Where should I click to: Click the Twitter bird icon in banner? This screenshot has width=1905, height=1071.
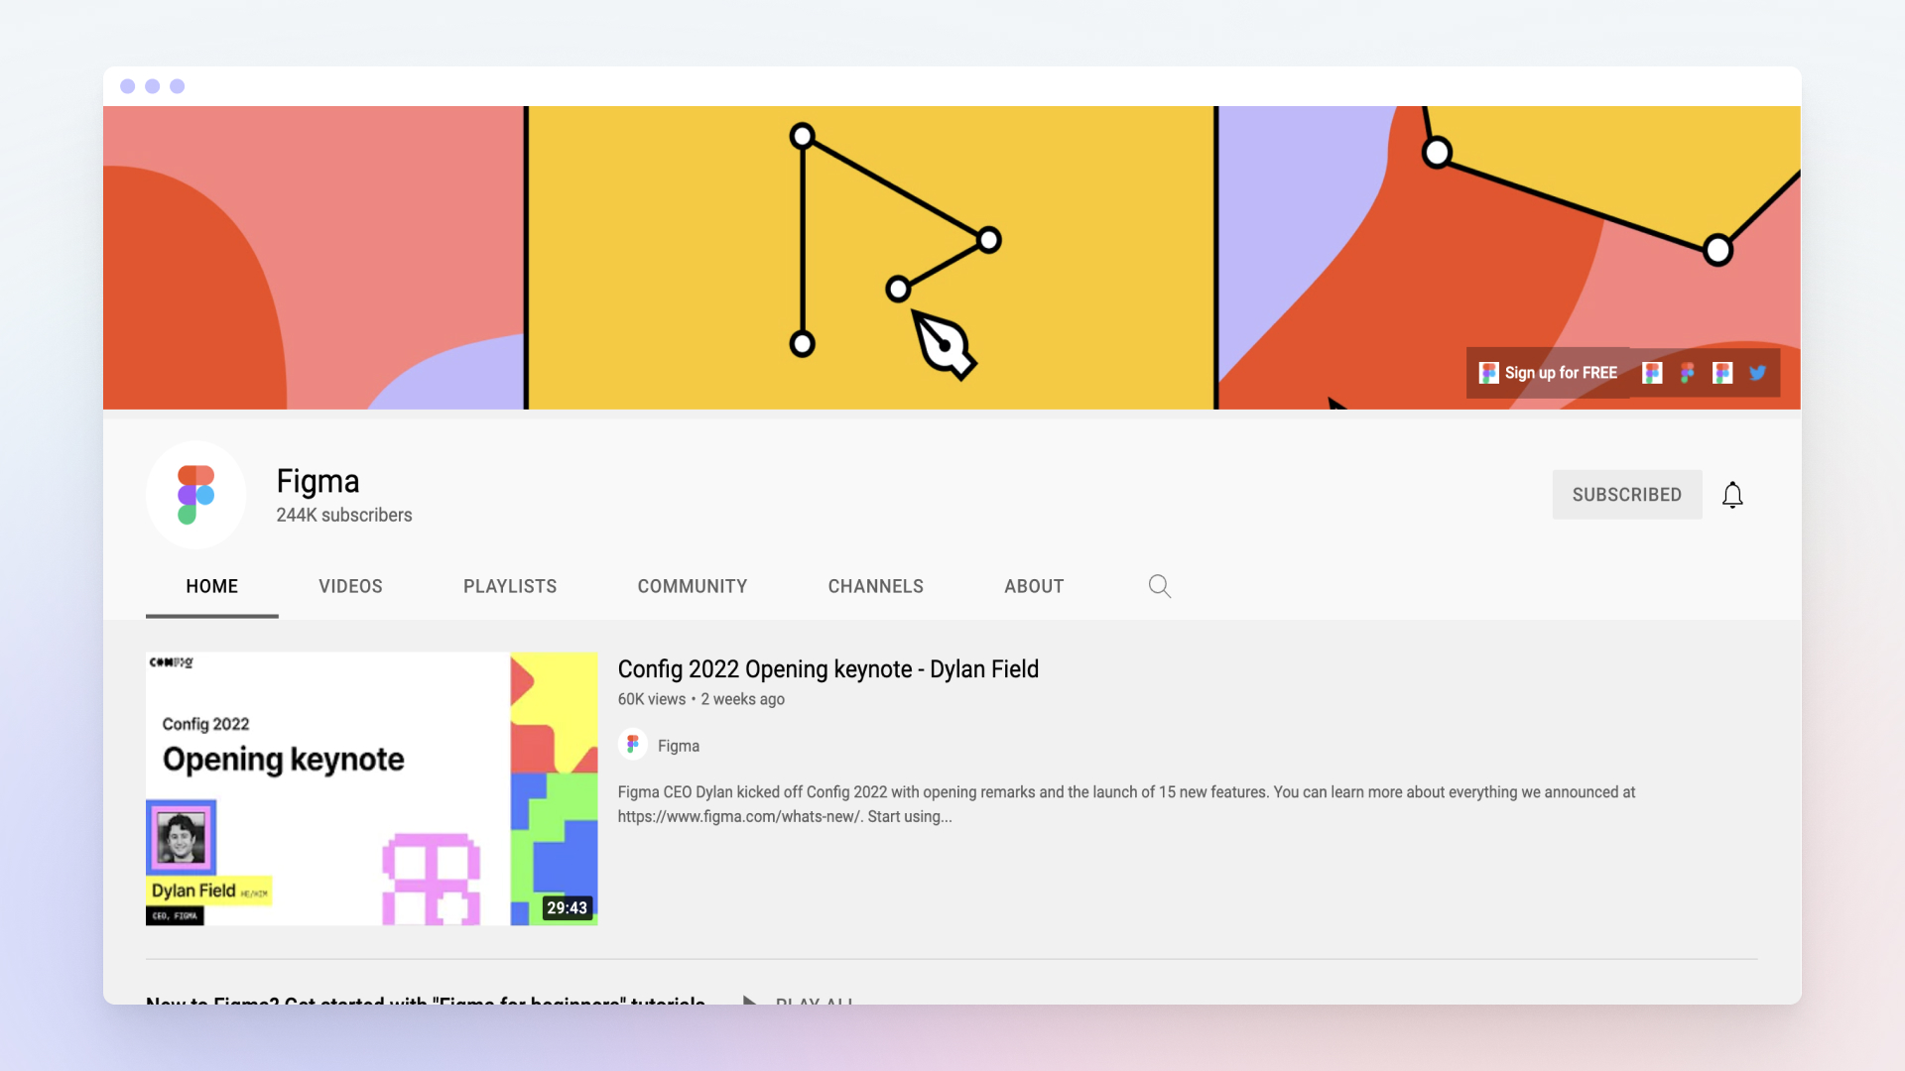pos(1757,373)
